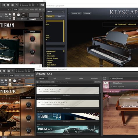Open workspace layout icon in Gentleman window
This screenshot has height=138, width=138.
coord(13,5)
